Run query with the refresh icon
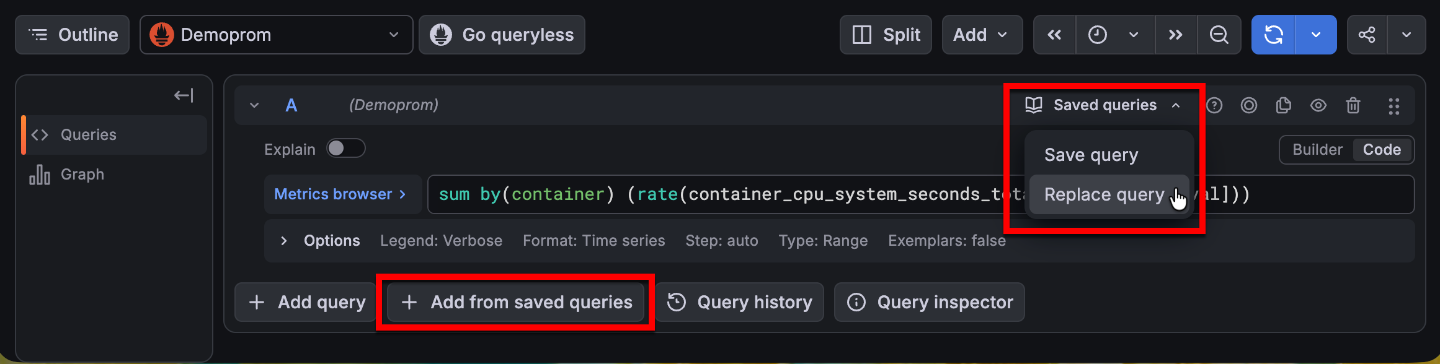The width and height of the screenshot is (1440, 364). [1273, 35]
